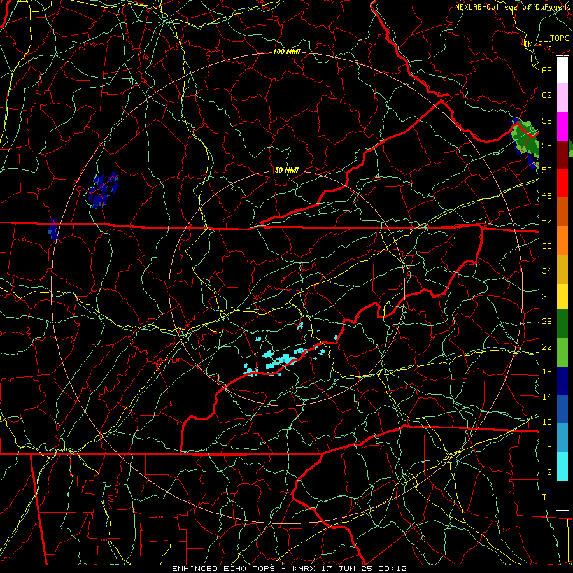Click the 6 value on the legend
This screenshot has height=573, width=573.
pos(549,447)
